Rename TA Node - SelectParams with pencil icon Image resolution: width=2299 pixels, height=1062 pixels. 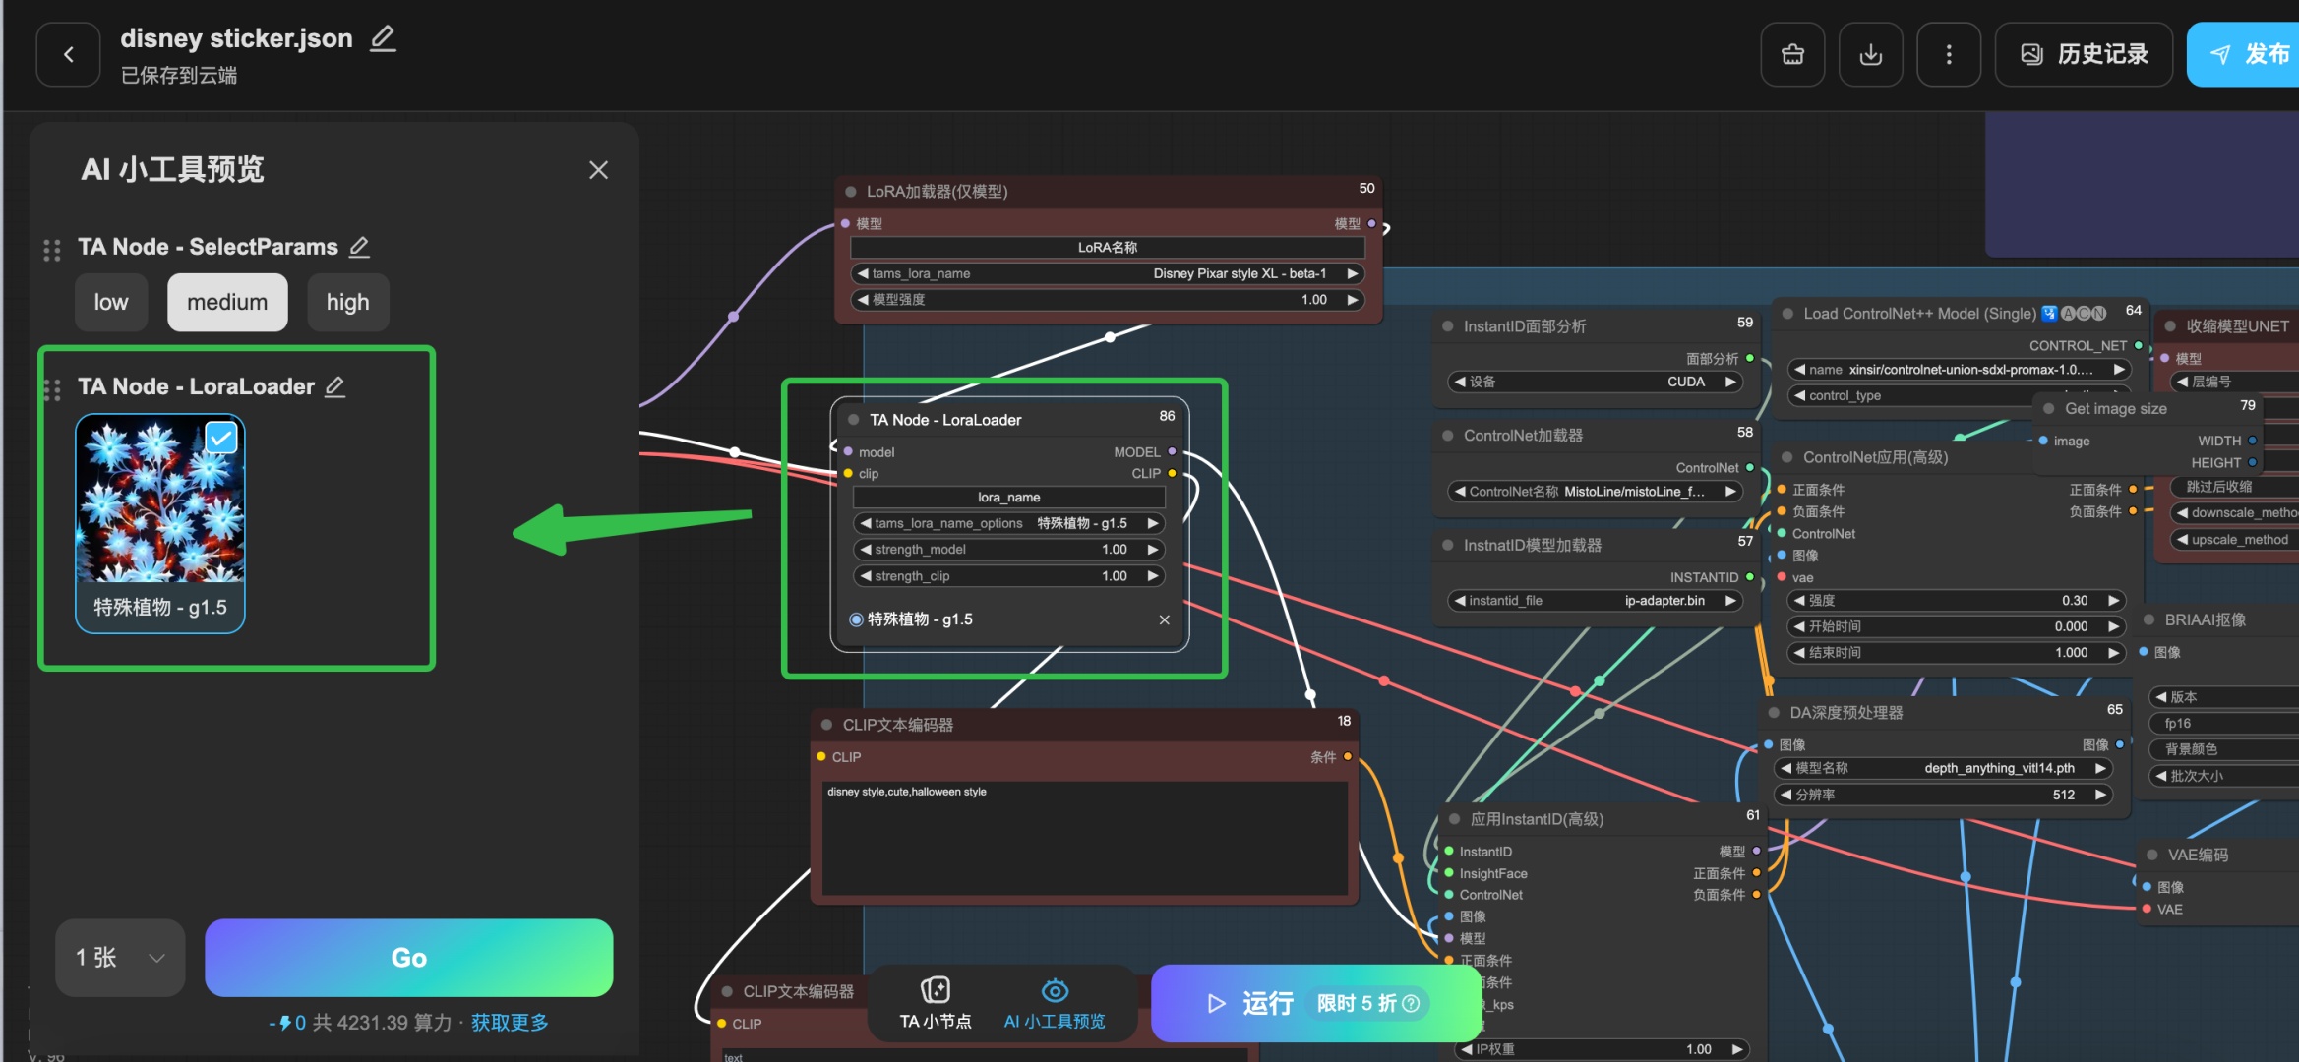(x=360, y=247)
